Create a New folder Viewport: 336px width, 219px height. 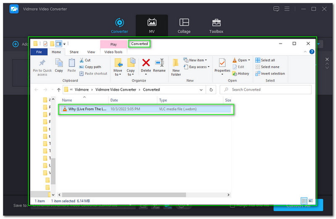[176, 67]
